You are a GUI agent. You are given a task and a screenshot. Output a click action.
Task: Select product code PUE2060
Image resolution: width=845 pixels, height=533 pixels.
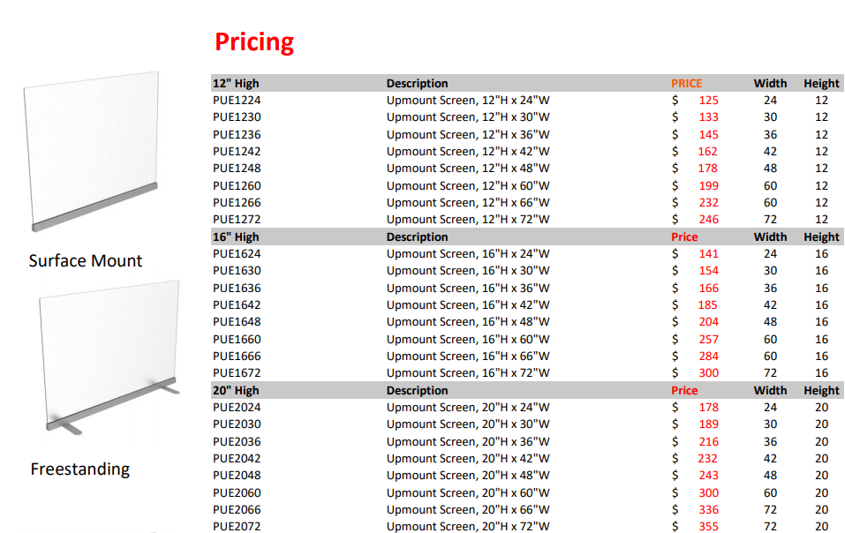click(237, 492)
